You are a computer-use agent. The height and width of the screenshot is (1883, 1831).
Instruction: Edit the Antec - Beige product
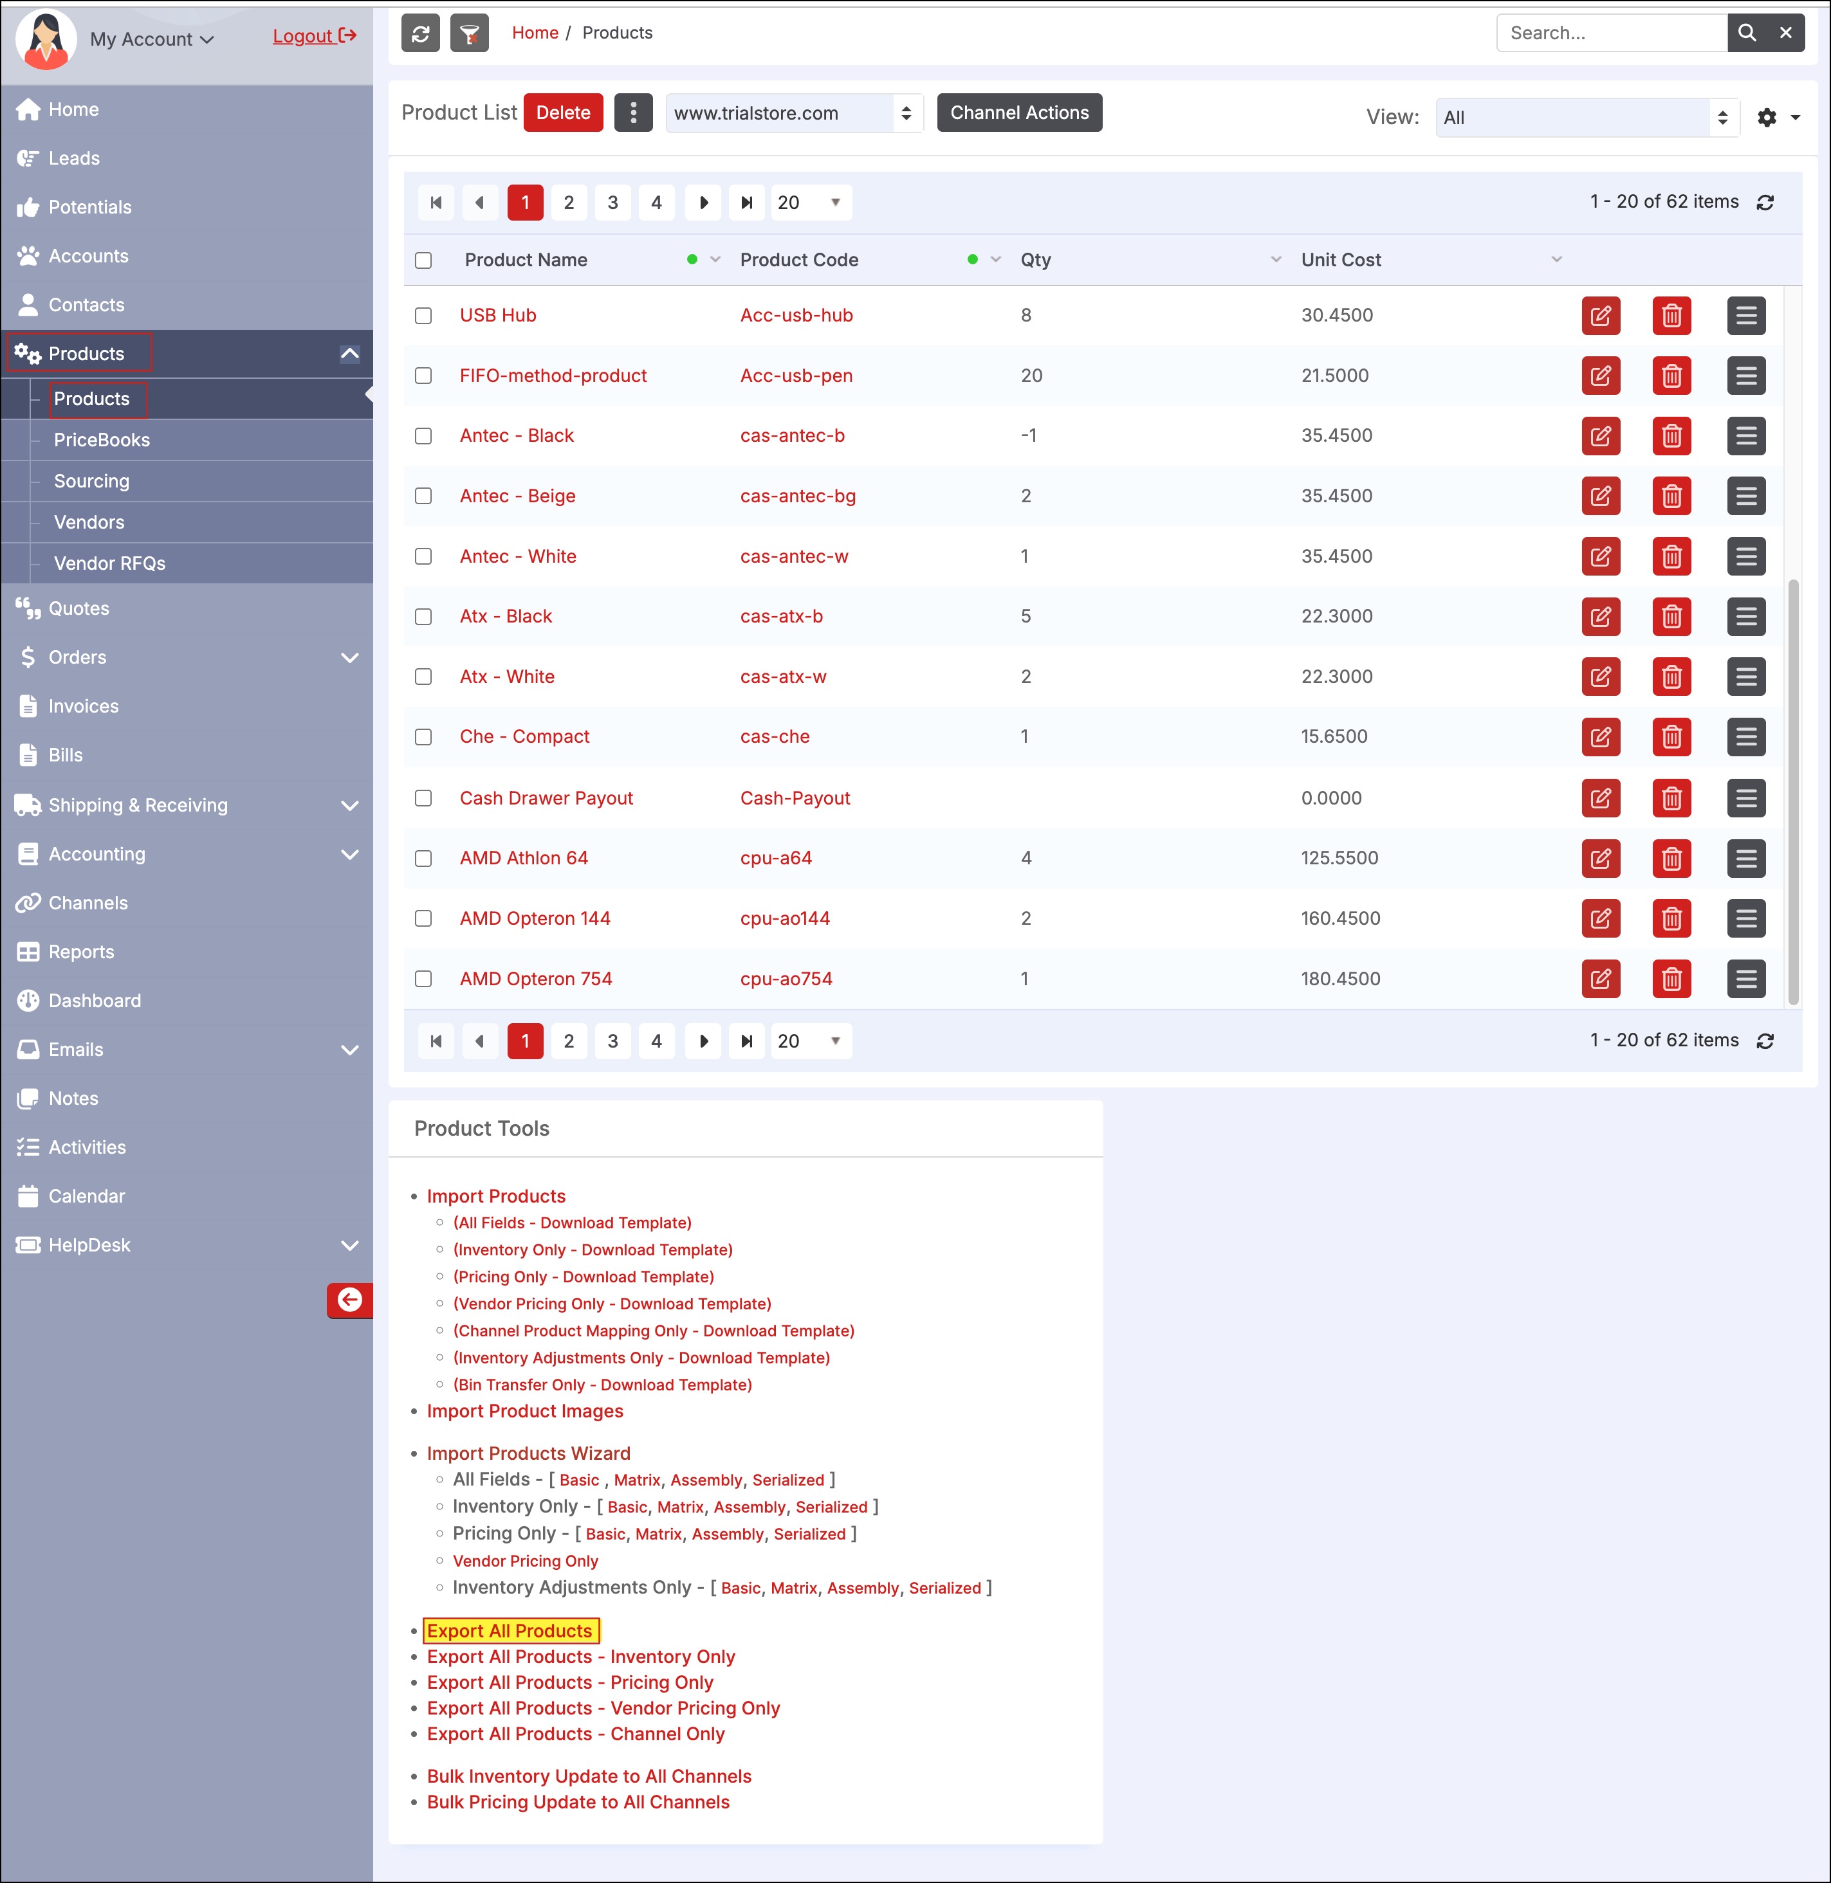[x=1601, y=496]
